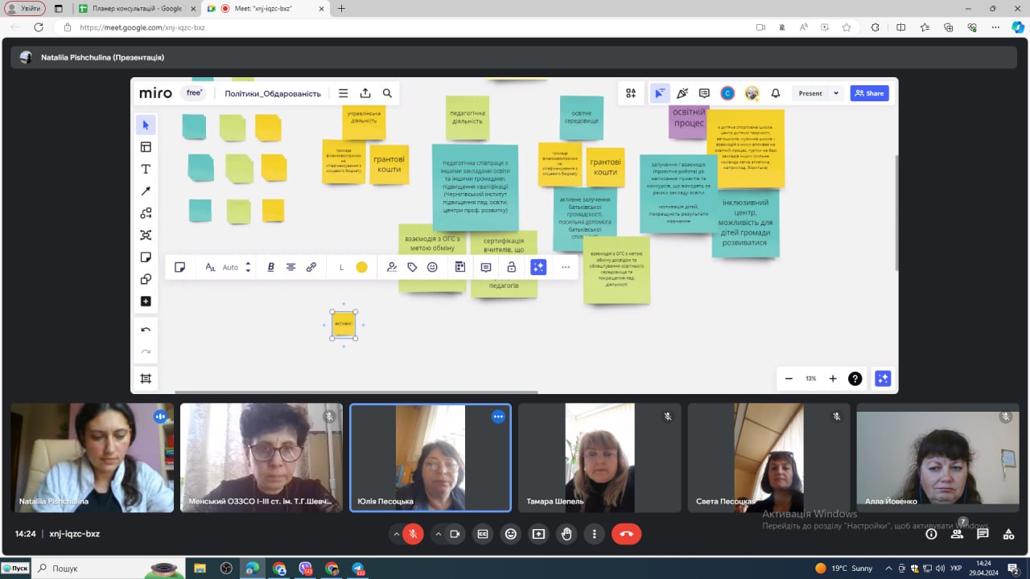Open the Miro reactions confetti icon
The image size is (1030, 579).
pos(682,93)
